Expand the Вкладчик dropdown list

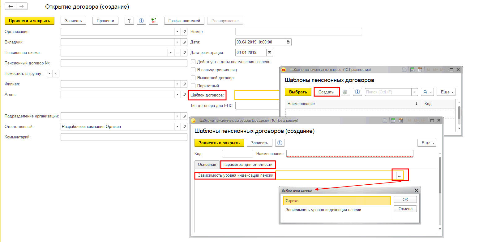click(x=177, y=42)
